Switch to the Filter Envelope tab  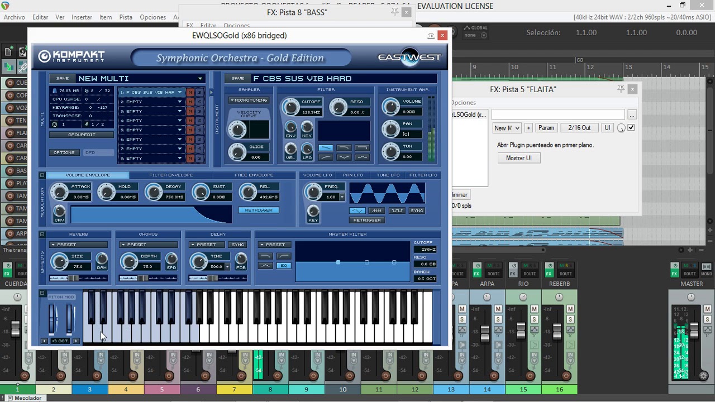pos(171,175)
